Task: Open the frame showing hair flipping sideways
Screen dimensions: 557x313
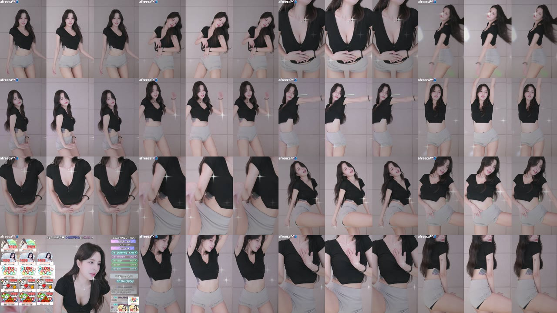Action: (x=487, y=39)
